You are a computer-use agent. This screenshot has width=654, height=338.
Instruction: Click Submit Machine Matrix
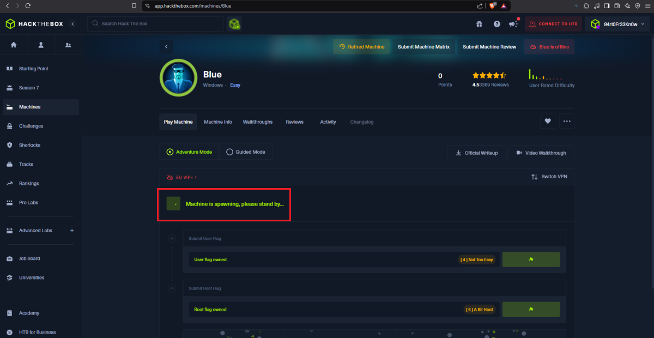[423, 47]
